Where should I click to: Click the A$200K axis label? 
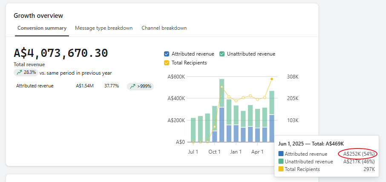pyautogui.click(x=176, y=120)
